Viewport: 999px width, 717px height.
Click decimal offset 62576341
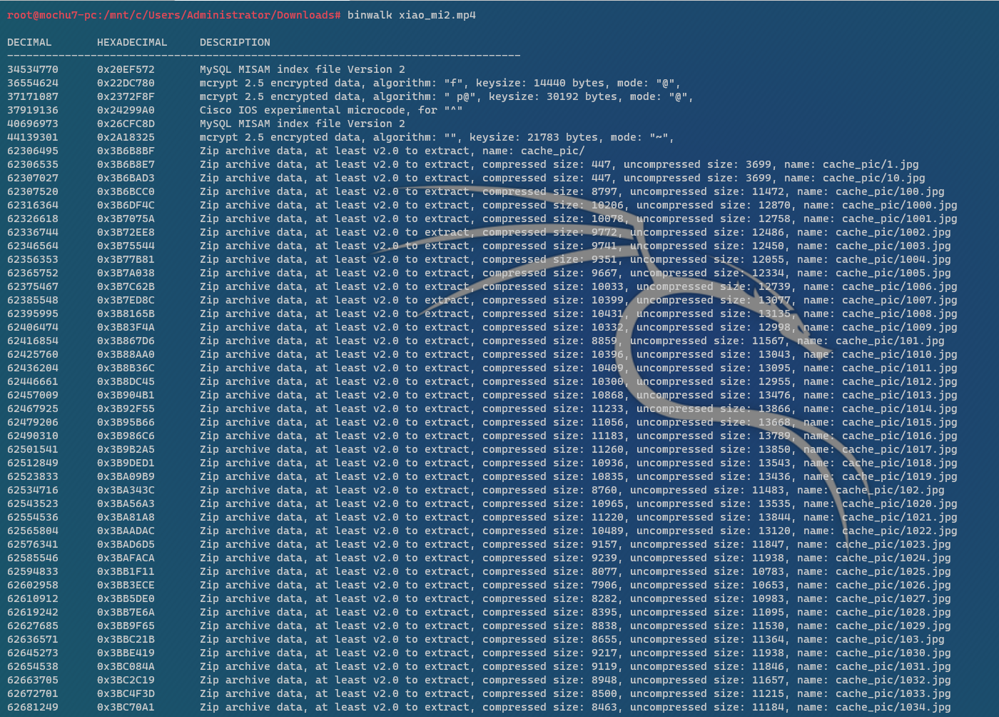[x=33, y=544]
